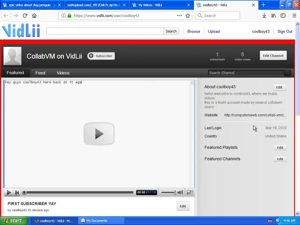This screenshot has width=300, height=225.
Task: Open the Browse link
Action: click(x=194, y=31)
